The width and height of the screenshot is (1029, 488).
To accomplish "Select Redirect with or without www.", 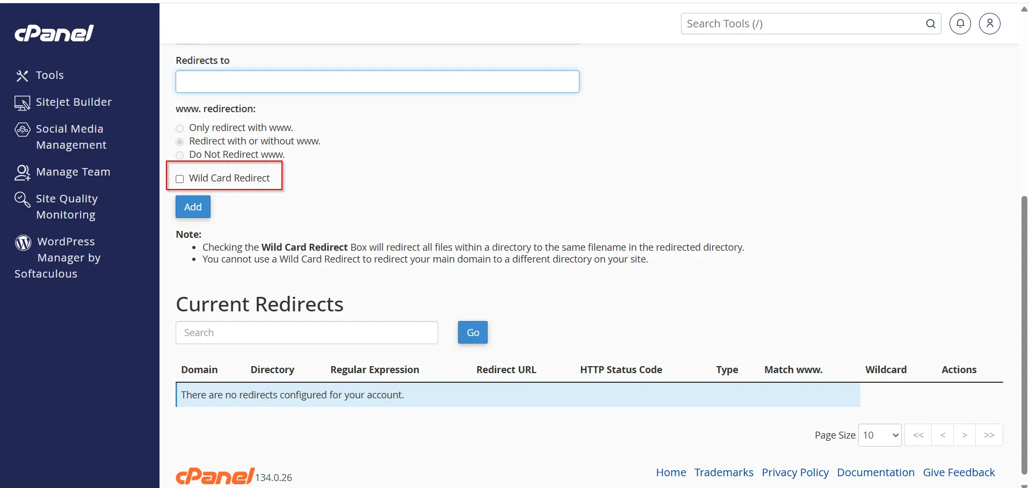I will tap(180, 142).
